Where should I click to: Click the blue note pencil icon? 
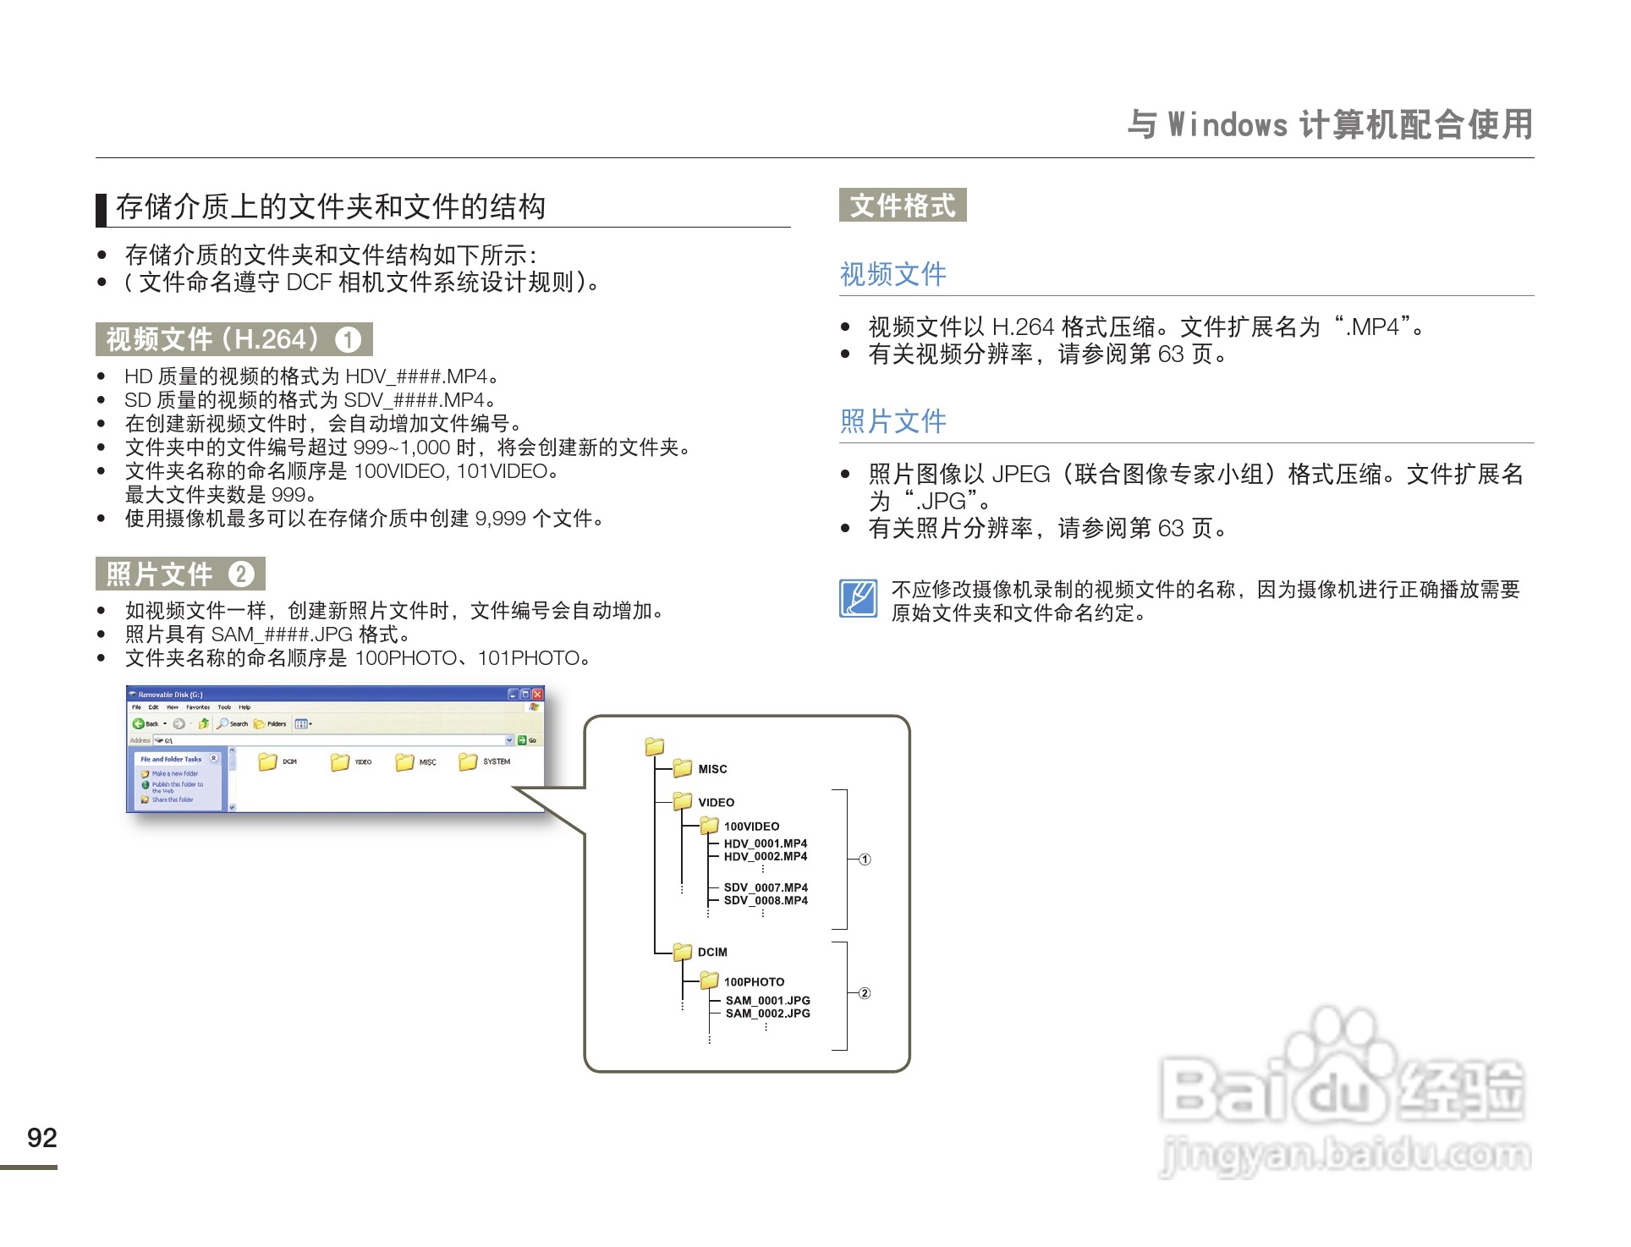tap(859, 598)
